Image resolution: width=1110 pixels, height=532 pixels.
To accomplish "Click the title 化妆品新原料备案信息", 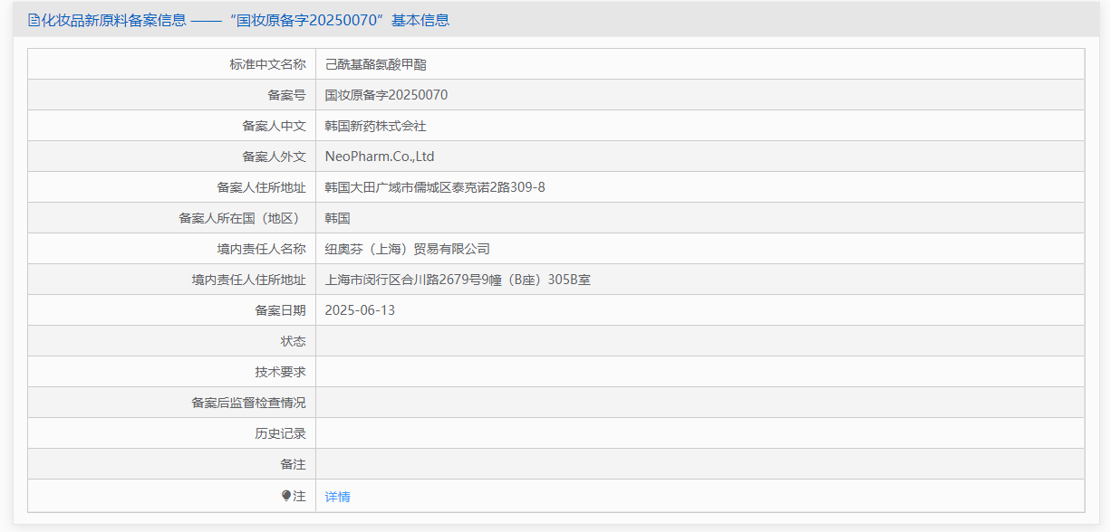I will pyautogui.click(x=104, y=19).
